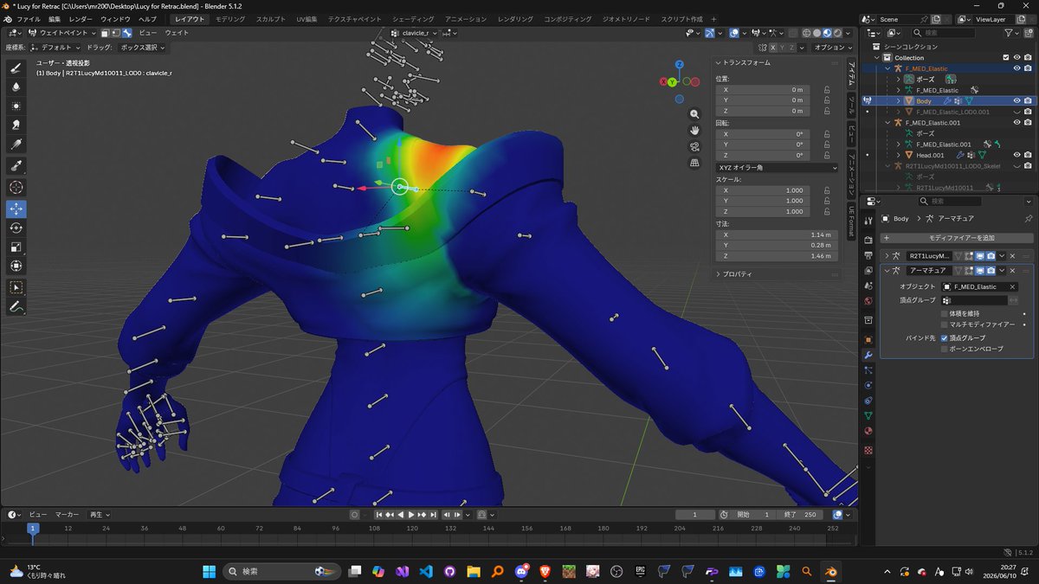Enable the 体積を維持 checkbox
Viewport: 1039px width, 584px height.
click(944, 313)
